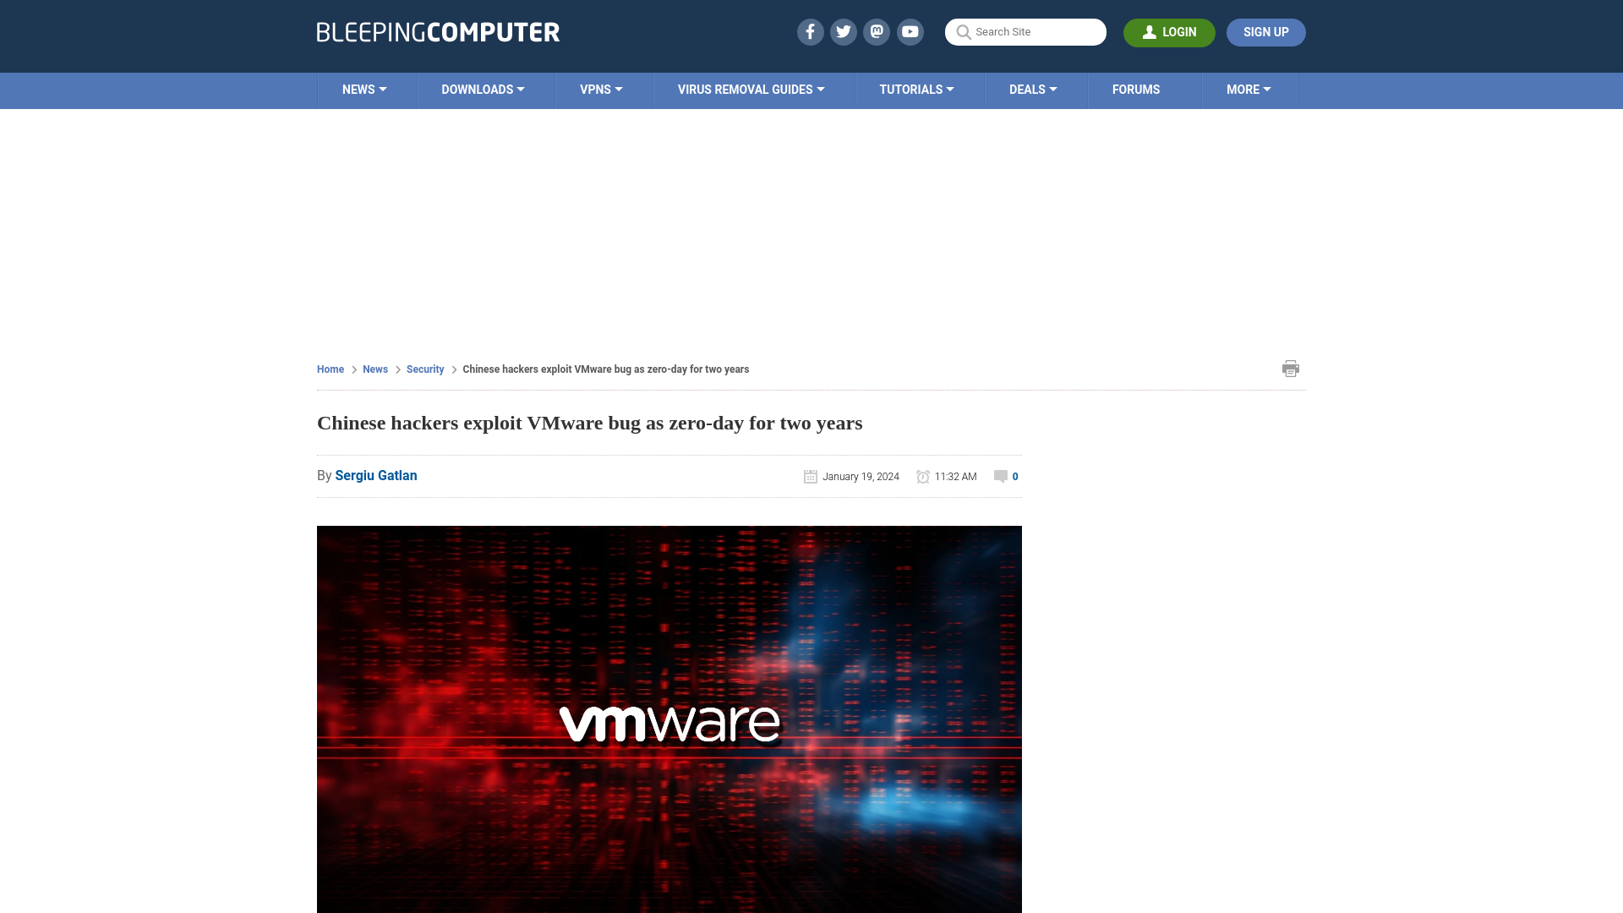Viewport: 1623px width, 913px height.
Task: Click the FORUMS menu item
Action: (x=1136, y=89)
